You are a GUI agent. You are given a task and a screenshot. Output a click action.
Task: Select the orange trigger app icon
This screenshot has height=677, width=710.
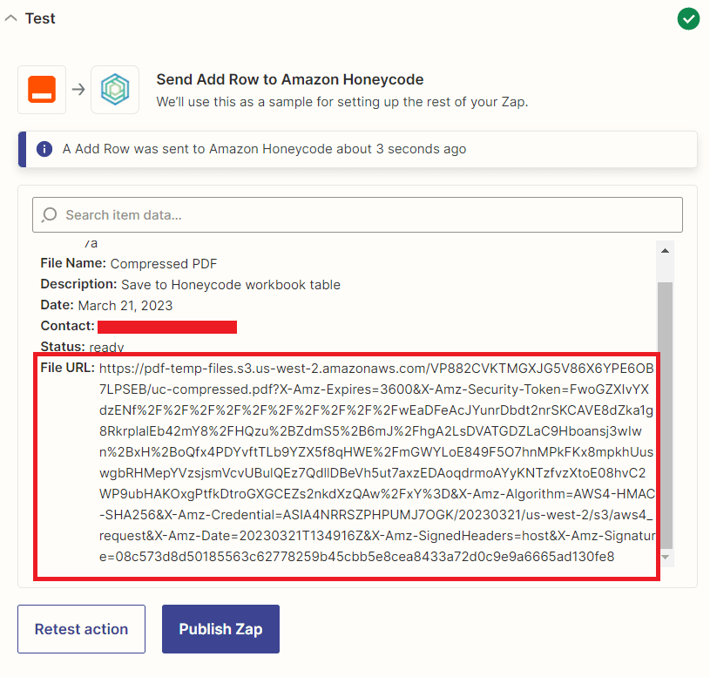click(42, 90)
